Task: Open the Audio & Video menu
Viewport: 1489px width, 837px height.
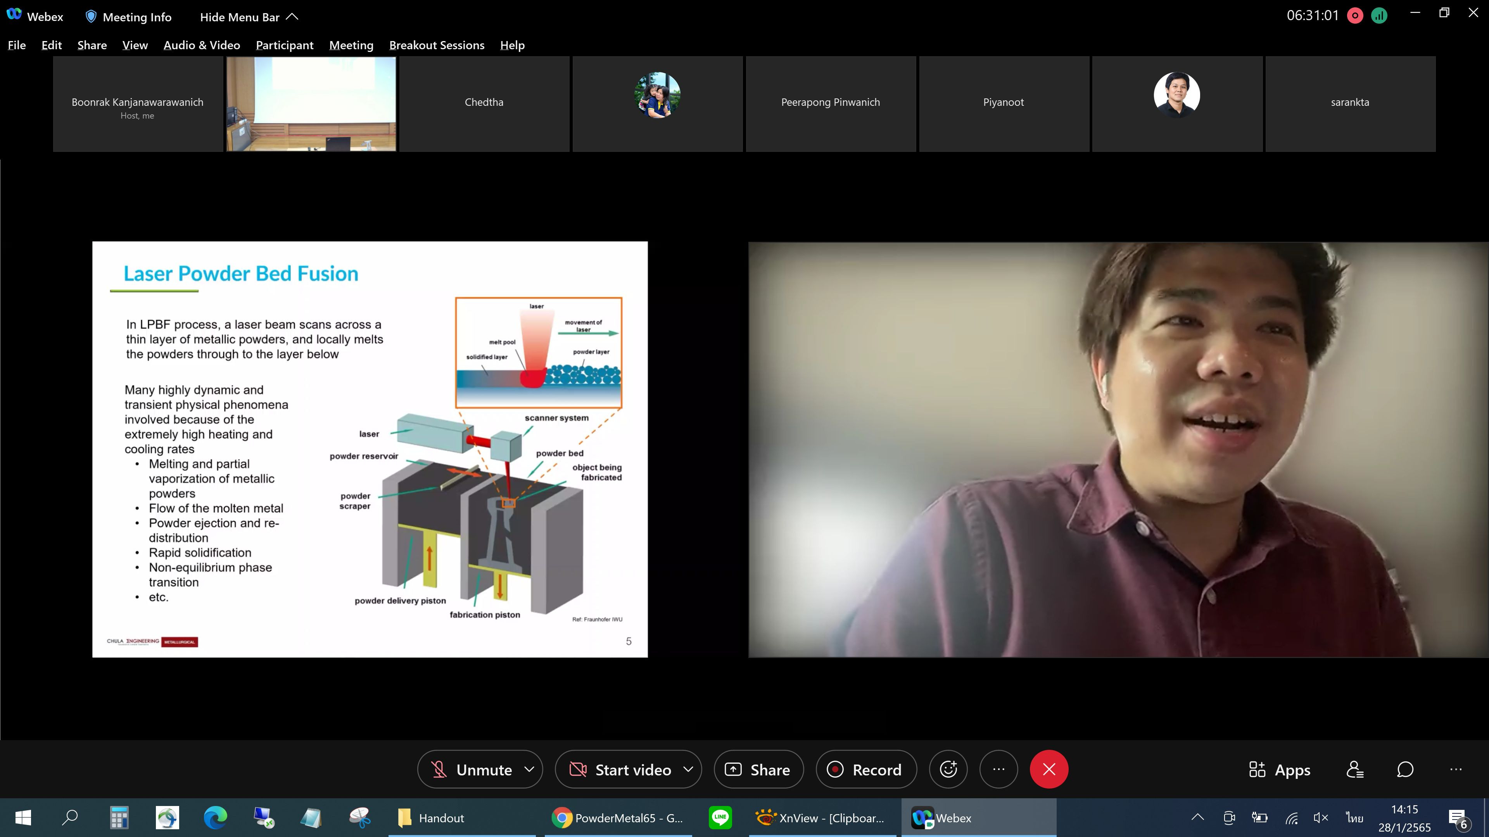Action: pyautogui.click(x=202, y=45)
